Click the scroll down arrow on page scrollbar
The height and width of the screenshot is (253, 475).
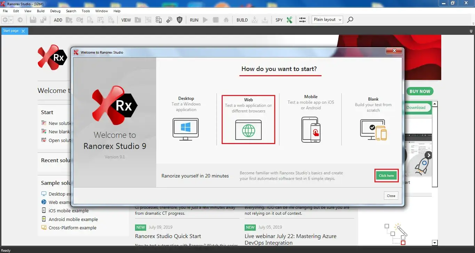(x=434, y=243)
